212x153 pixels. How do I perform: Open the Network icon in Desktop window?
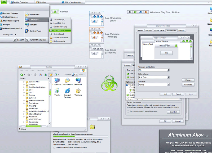click(x=78, y=80)
